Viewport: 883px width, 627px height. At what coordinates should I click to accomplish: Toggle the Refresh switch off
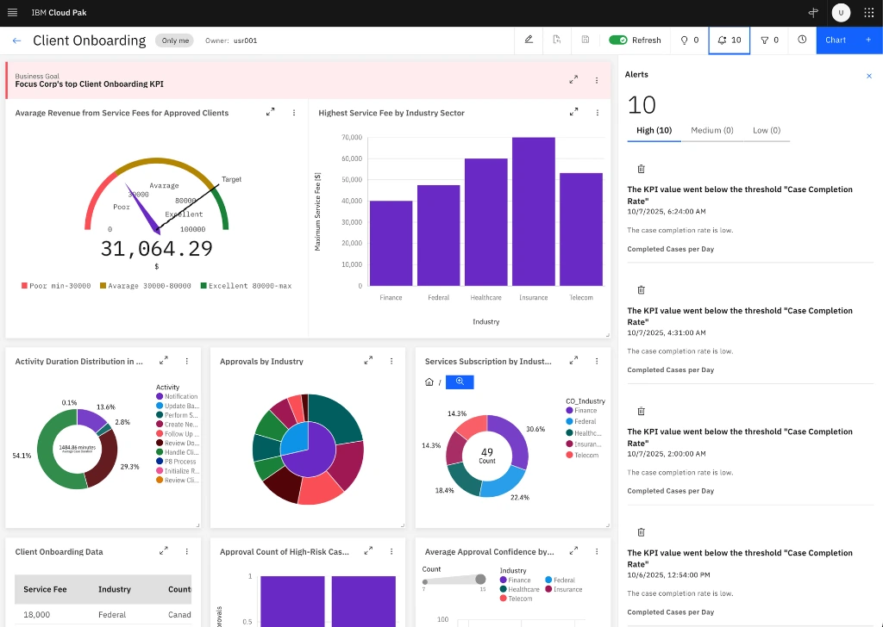tap(618, 40)
